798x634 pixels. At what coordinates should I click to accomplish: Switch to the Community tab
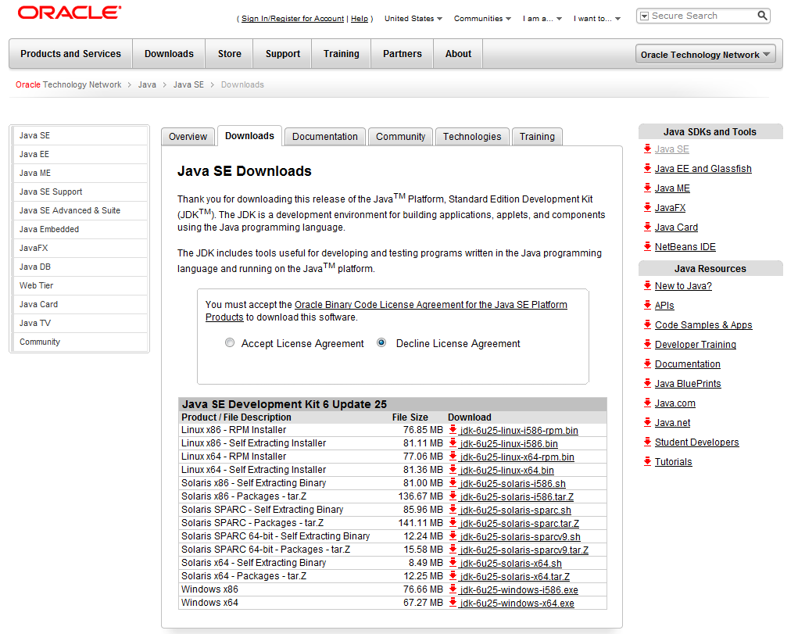tap(400, 137)
